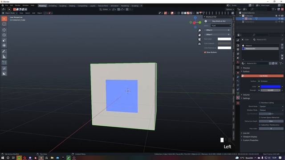Open the Render properties tab icon
Screen dimensions: 285x160
point(238,45)
